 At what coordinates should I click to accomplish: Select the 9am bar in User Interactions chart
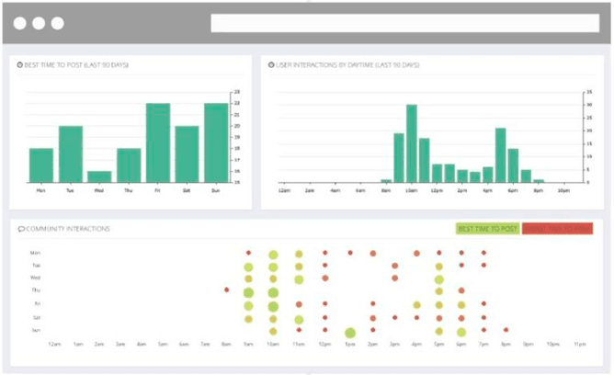[399, 158]
